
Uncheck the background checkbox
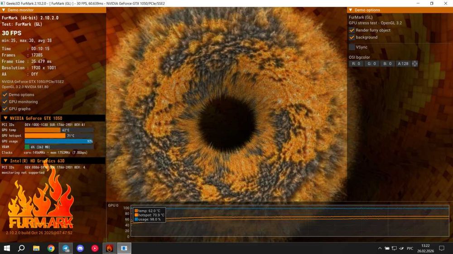pos(352,37)
